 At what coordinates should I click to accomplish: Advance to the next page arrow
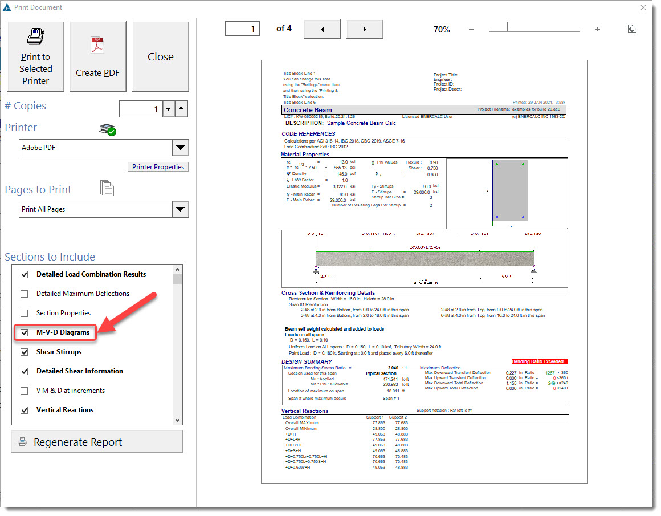pos(365,29)
